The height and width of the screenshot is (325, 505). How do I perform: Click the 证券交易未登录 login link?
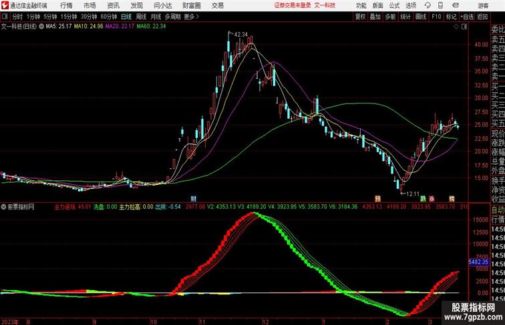(293, 5)
